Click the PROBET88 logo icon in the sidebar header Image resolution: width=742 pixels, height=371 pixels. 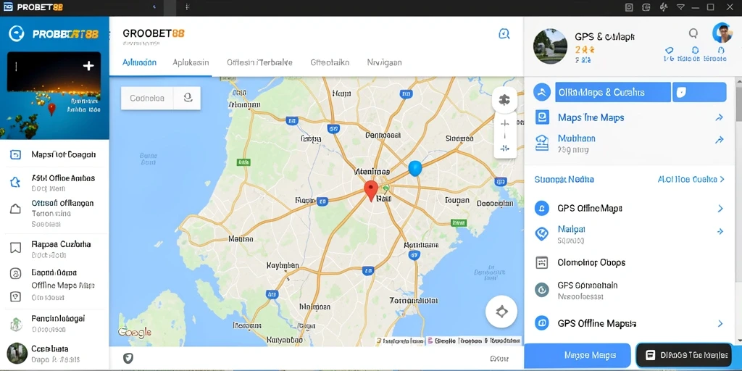tap(17, 33)
